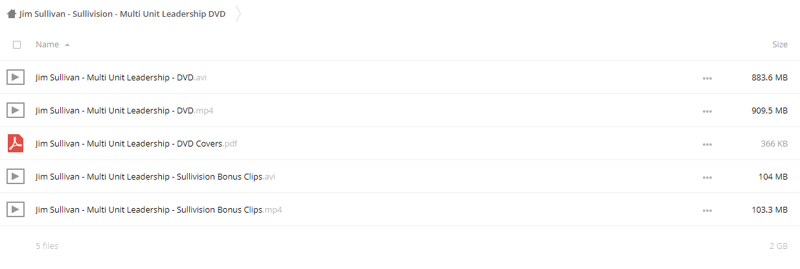800x269 pixels.
Task: Click video icon for Bonus Clips.avi
Action: pos(16,176)
